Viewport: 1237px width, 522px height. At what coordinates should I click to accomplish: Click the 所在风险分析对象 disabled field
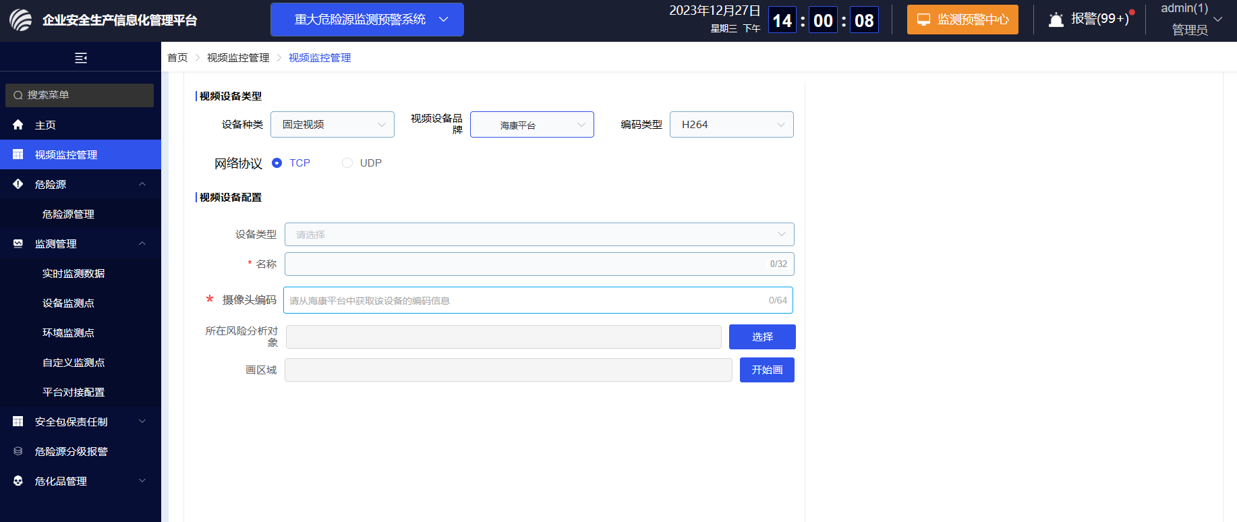tap(504, 337)
